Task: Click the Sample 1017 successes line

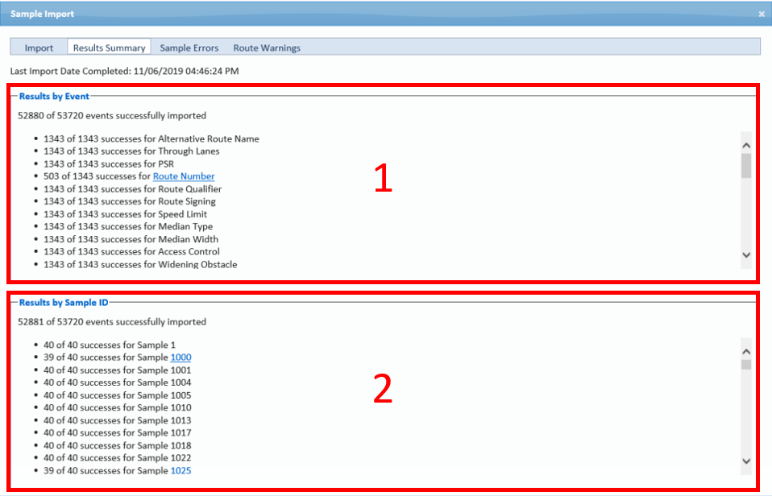Action: (x=117, y=432)
